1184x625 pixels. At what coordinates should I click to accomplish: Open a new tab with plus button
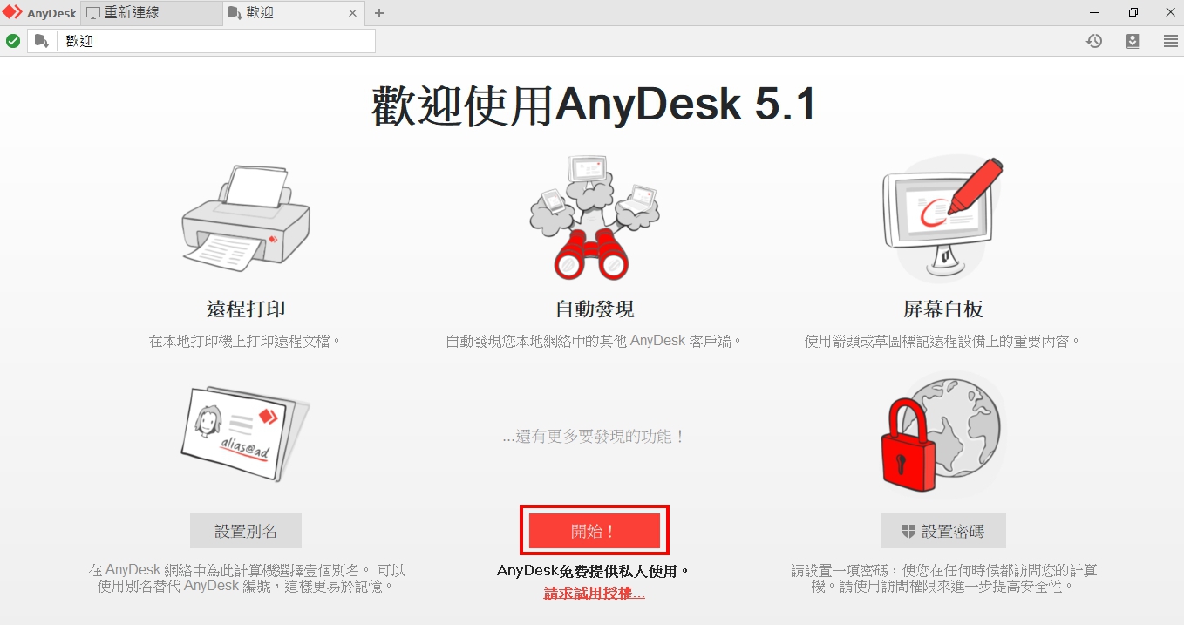click(379, 13)
